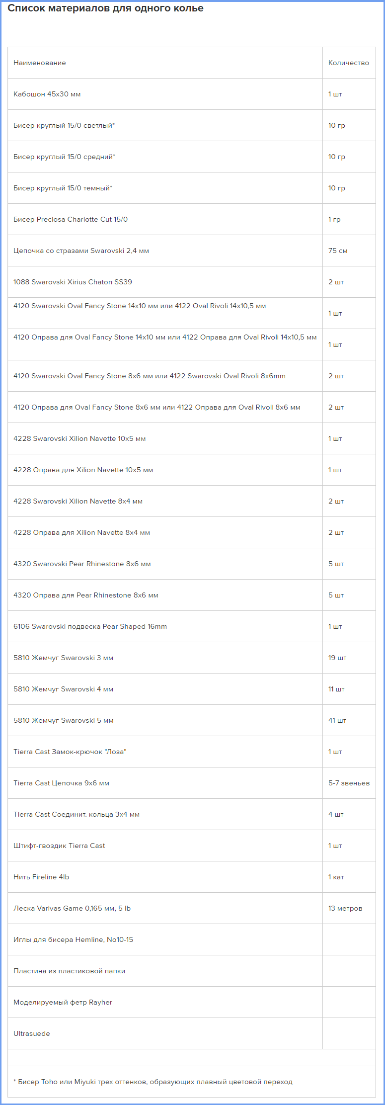Click the 5-7 звеньев quantity cell
This screenshot has width=385, height=1105.
pos(349,783)
